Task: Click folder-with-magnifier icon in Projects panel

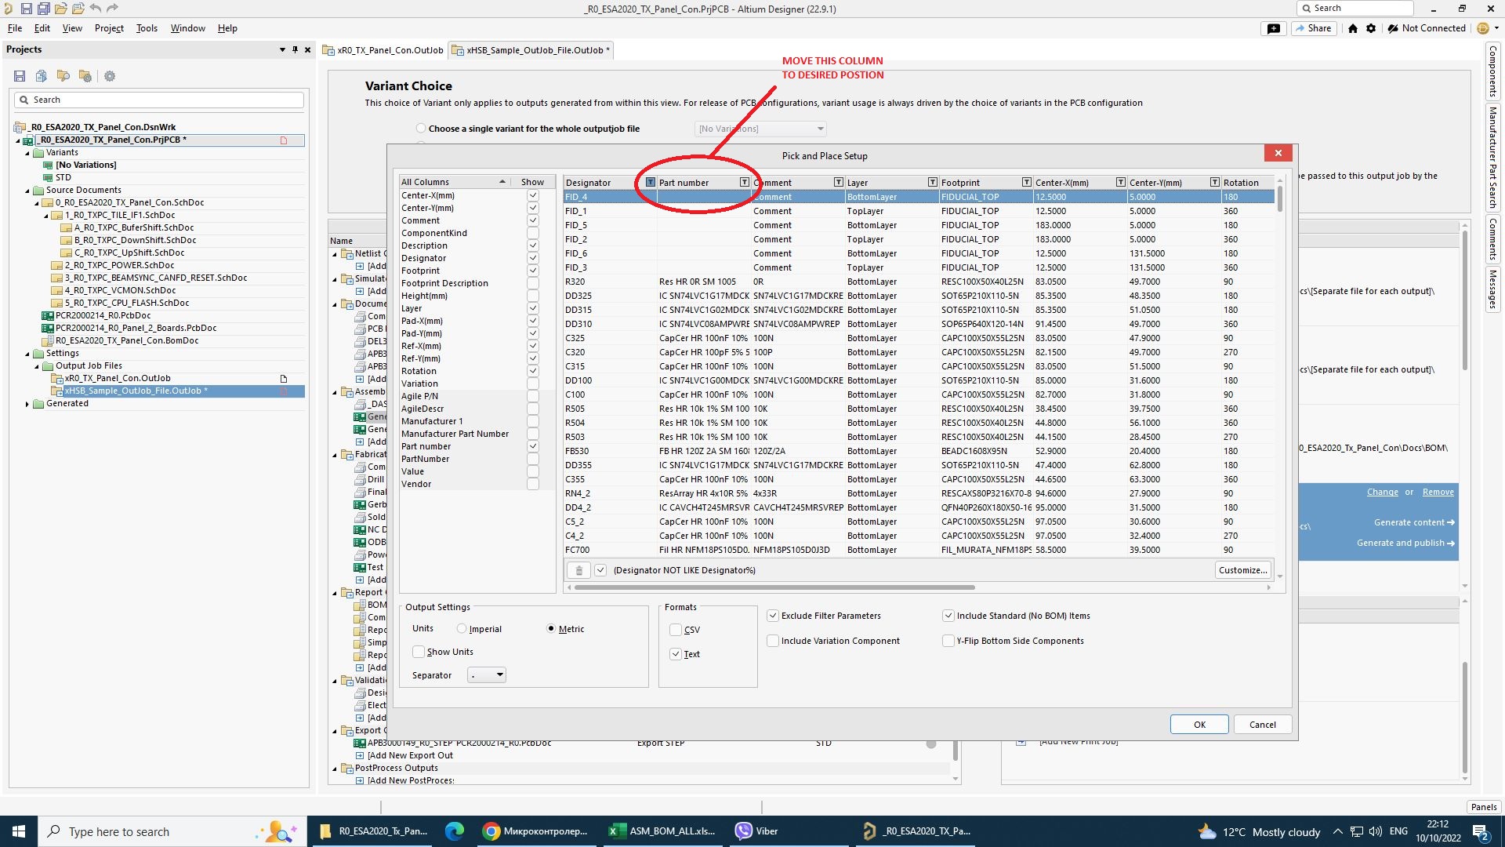Action: 63,76
